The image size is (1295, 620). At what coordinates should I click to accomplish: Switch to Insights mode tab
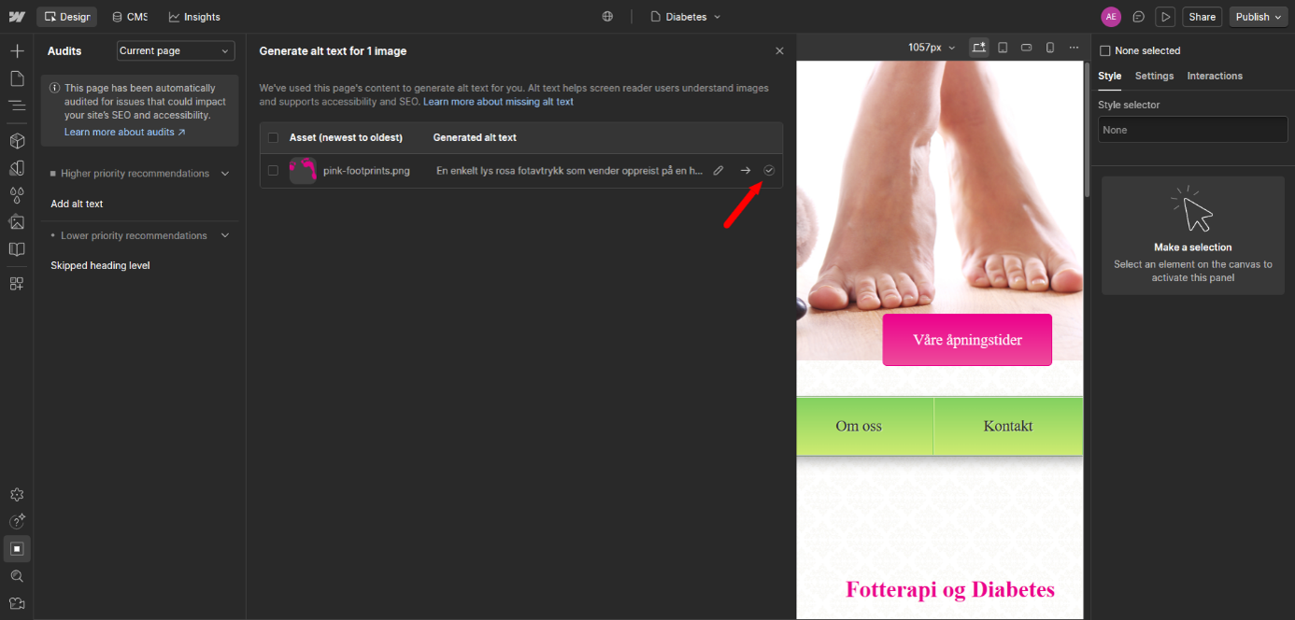[x=194, y=17]
